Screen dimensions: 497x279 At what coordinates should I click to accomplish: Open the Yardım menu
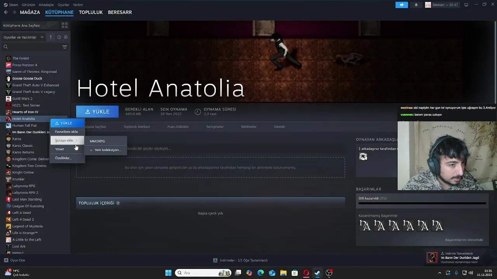(x=78, y=5)
